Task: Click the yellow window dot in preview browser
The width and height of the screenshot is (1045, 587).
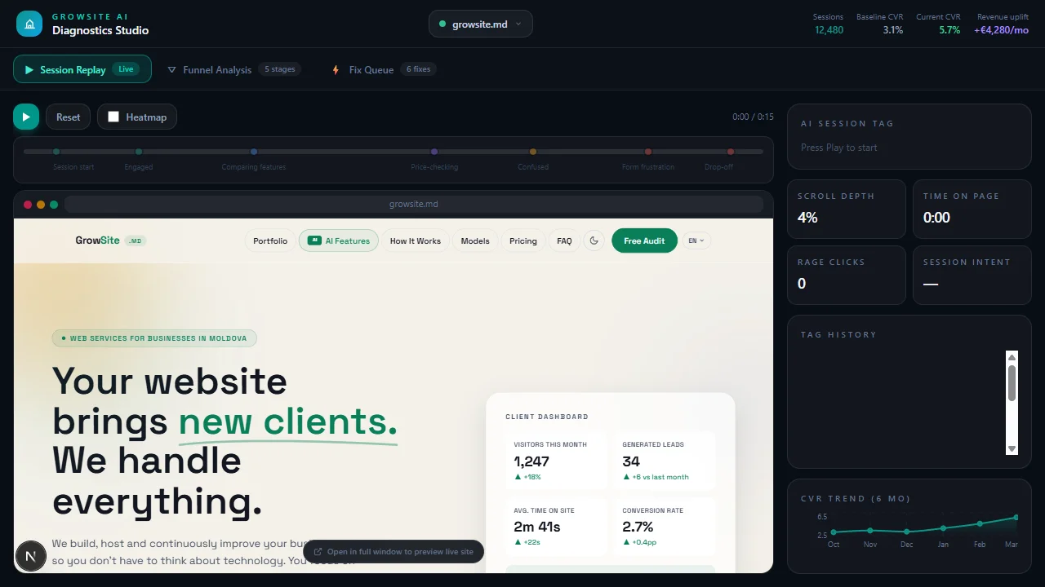Action: coord(41,205)
